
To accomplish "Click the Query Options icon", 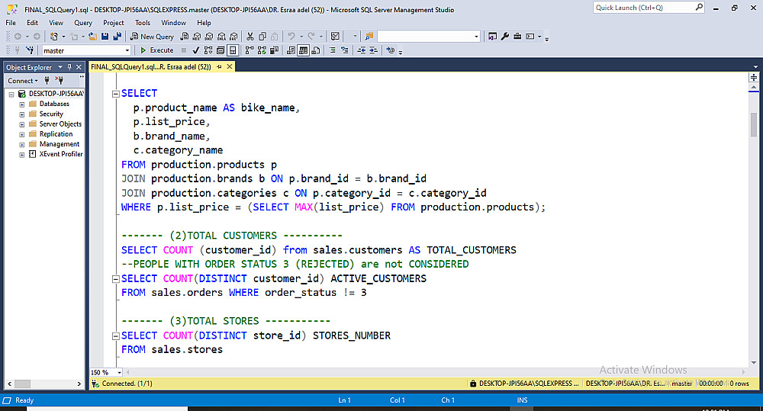I will coord(221,50).
